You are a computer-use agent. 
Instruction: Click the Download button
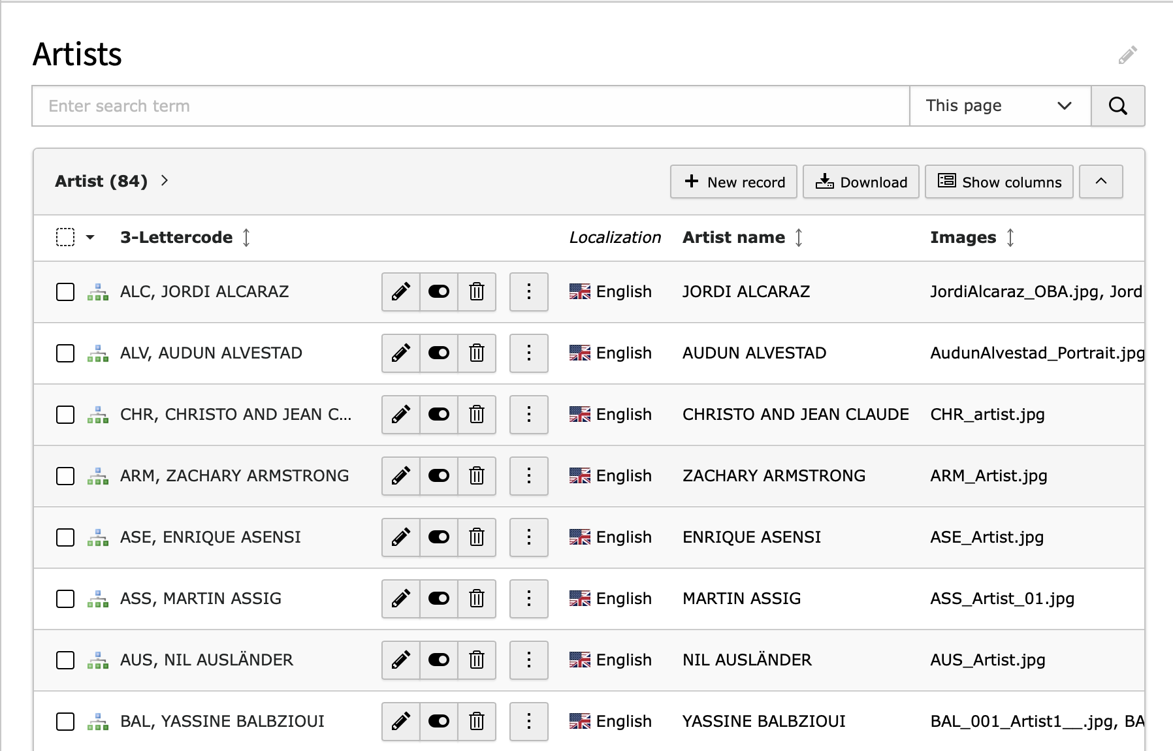tap(861, 182)
